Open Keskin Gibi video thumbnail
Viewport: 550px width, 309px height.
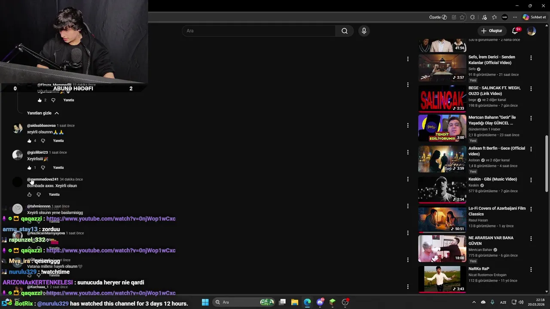442,190
